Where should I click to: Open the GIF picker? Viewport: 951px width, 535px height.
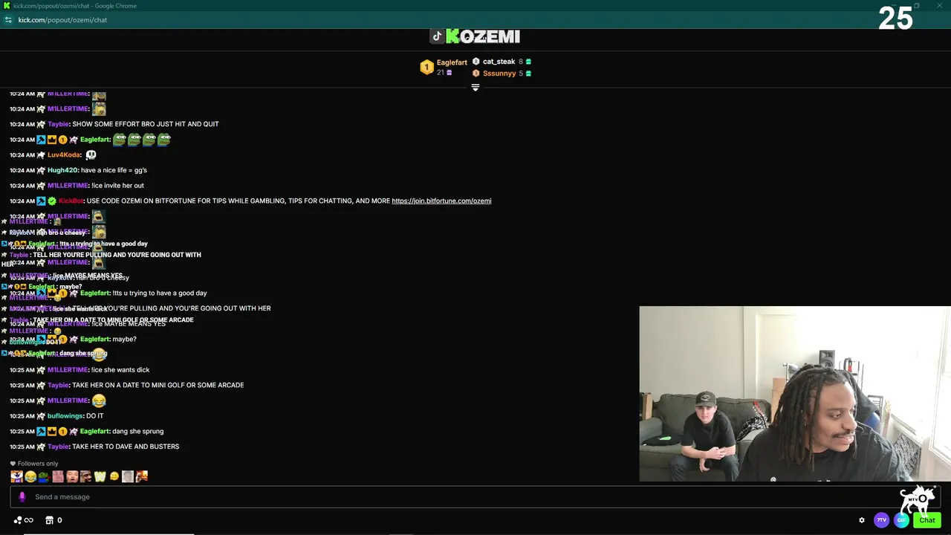[901, 520]
